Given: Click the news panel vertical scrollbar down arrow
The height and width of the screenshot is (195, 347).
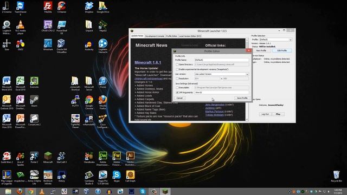Looking at the screenshot, I should click(x=247, y=119).
